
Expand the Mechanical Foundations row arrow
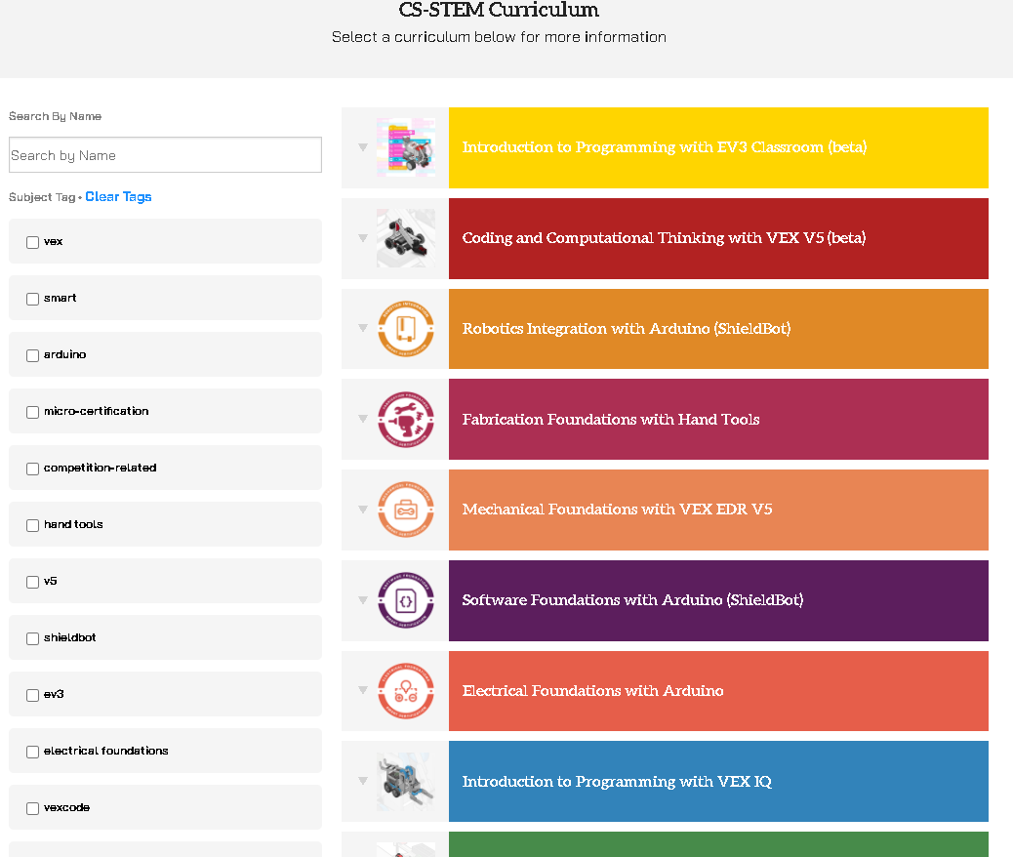pyautogui.click(x=363, y=510)
